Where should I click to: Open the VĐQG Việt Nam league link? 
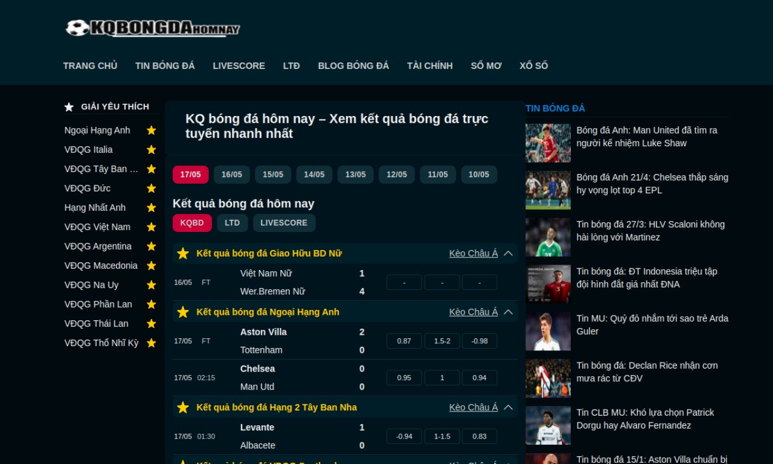click(x=97, y=227)
